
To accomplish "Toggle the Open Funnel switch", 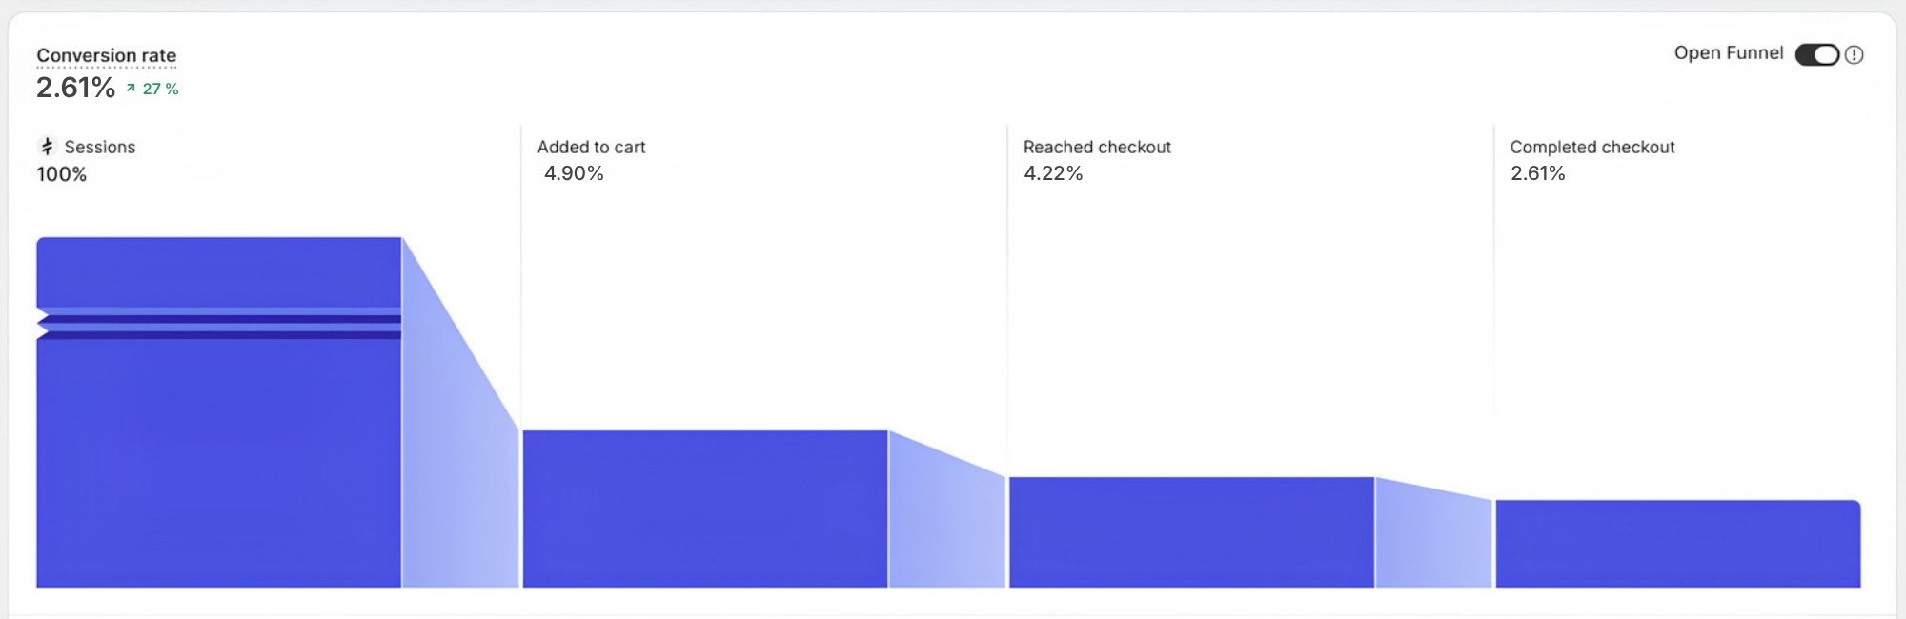I will tap(1817, 55).
